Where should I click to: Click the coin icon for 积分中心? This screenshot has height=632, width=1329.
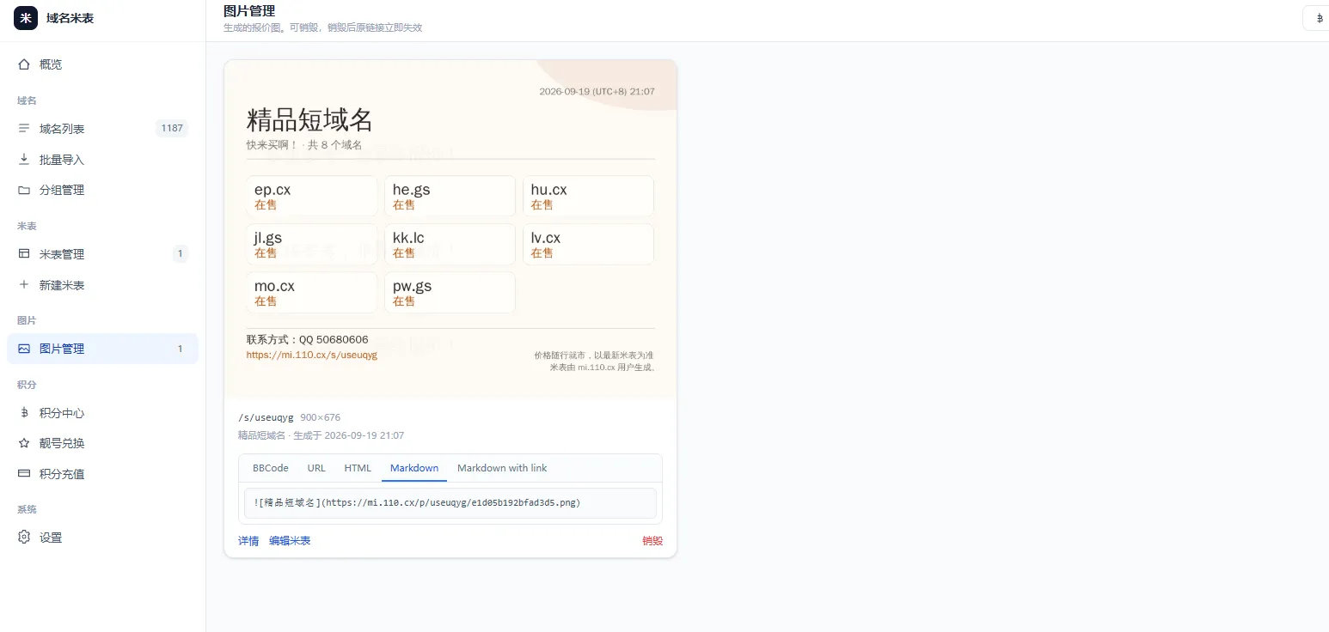click(x=24, y=413)
